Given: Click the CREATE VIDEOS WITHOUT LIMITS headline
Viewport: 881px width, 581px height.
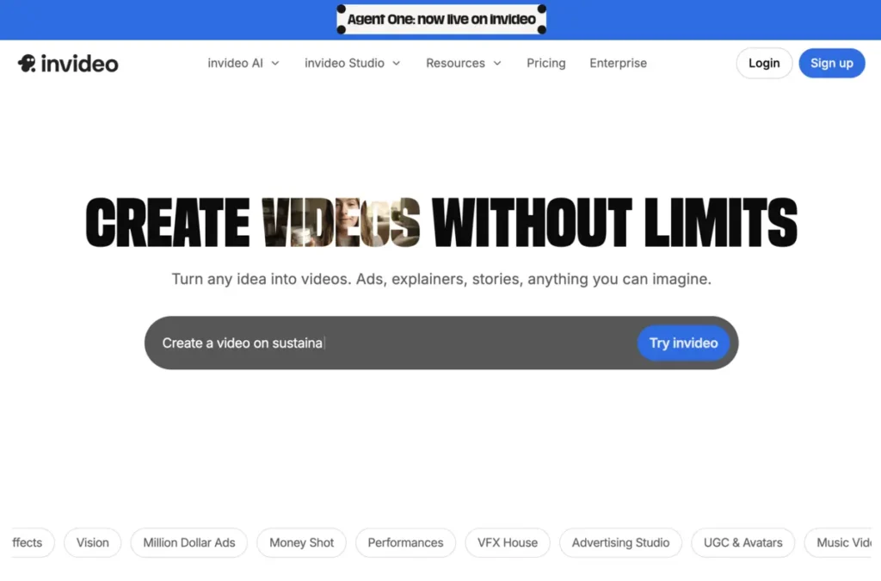Looking at the screenshot, I should [x=441, y=223].
